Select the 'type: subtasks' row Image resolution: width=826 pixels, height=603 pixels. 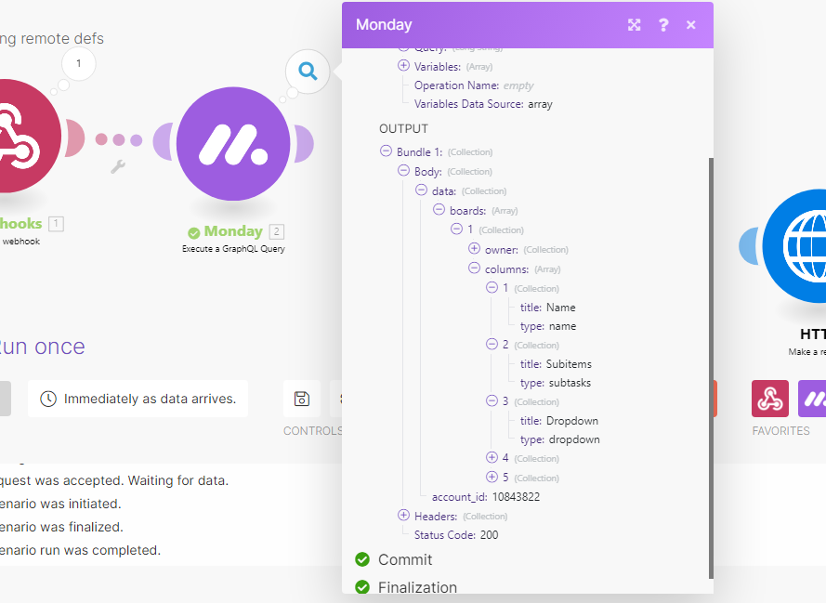[x=556, y=383]
